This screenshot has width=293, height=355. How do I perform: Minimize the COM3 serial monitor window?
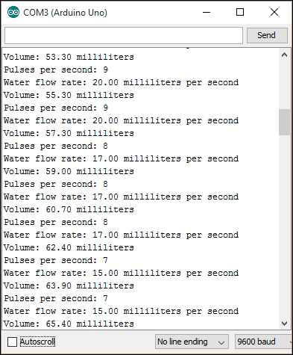click(207, 12)
